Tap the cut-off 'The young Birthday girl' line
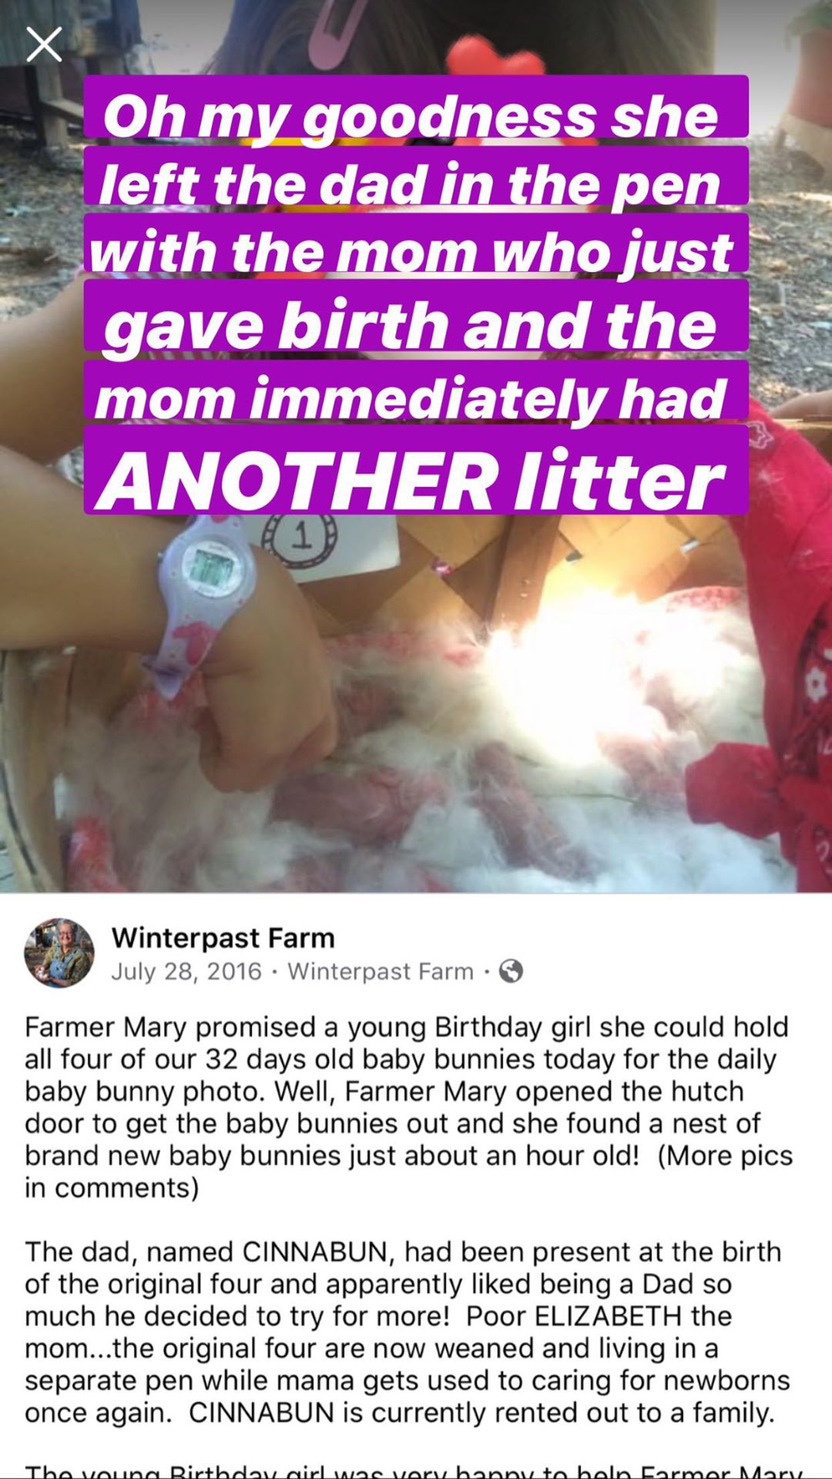The image size is (832, 1479). tap(414, 1470)
